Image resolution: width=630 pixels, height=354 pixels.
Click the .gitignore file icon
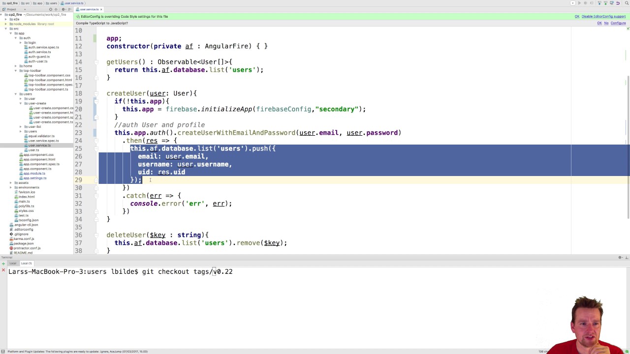pyautogui.click(x=11, y=234)
